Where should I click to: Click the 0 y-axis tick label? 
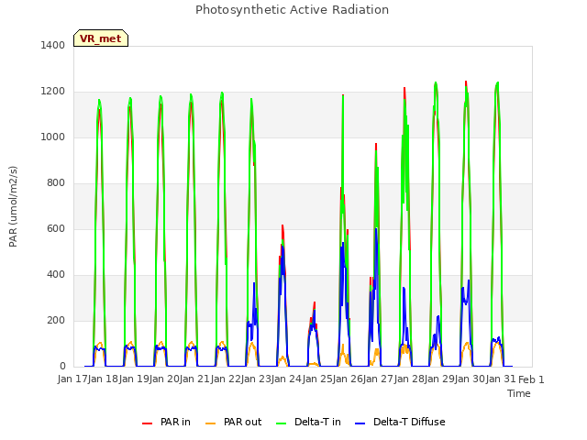62,367
